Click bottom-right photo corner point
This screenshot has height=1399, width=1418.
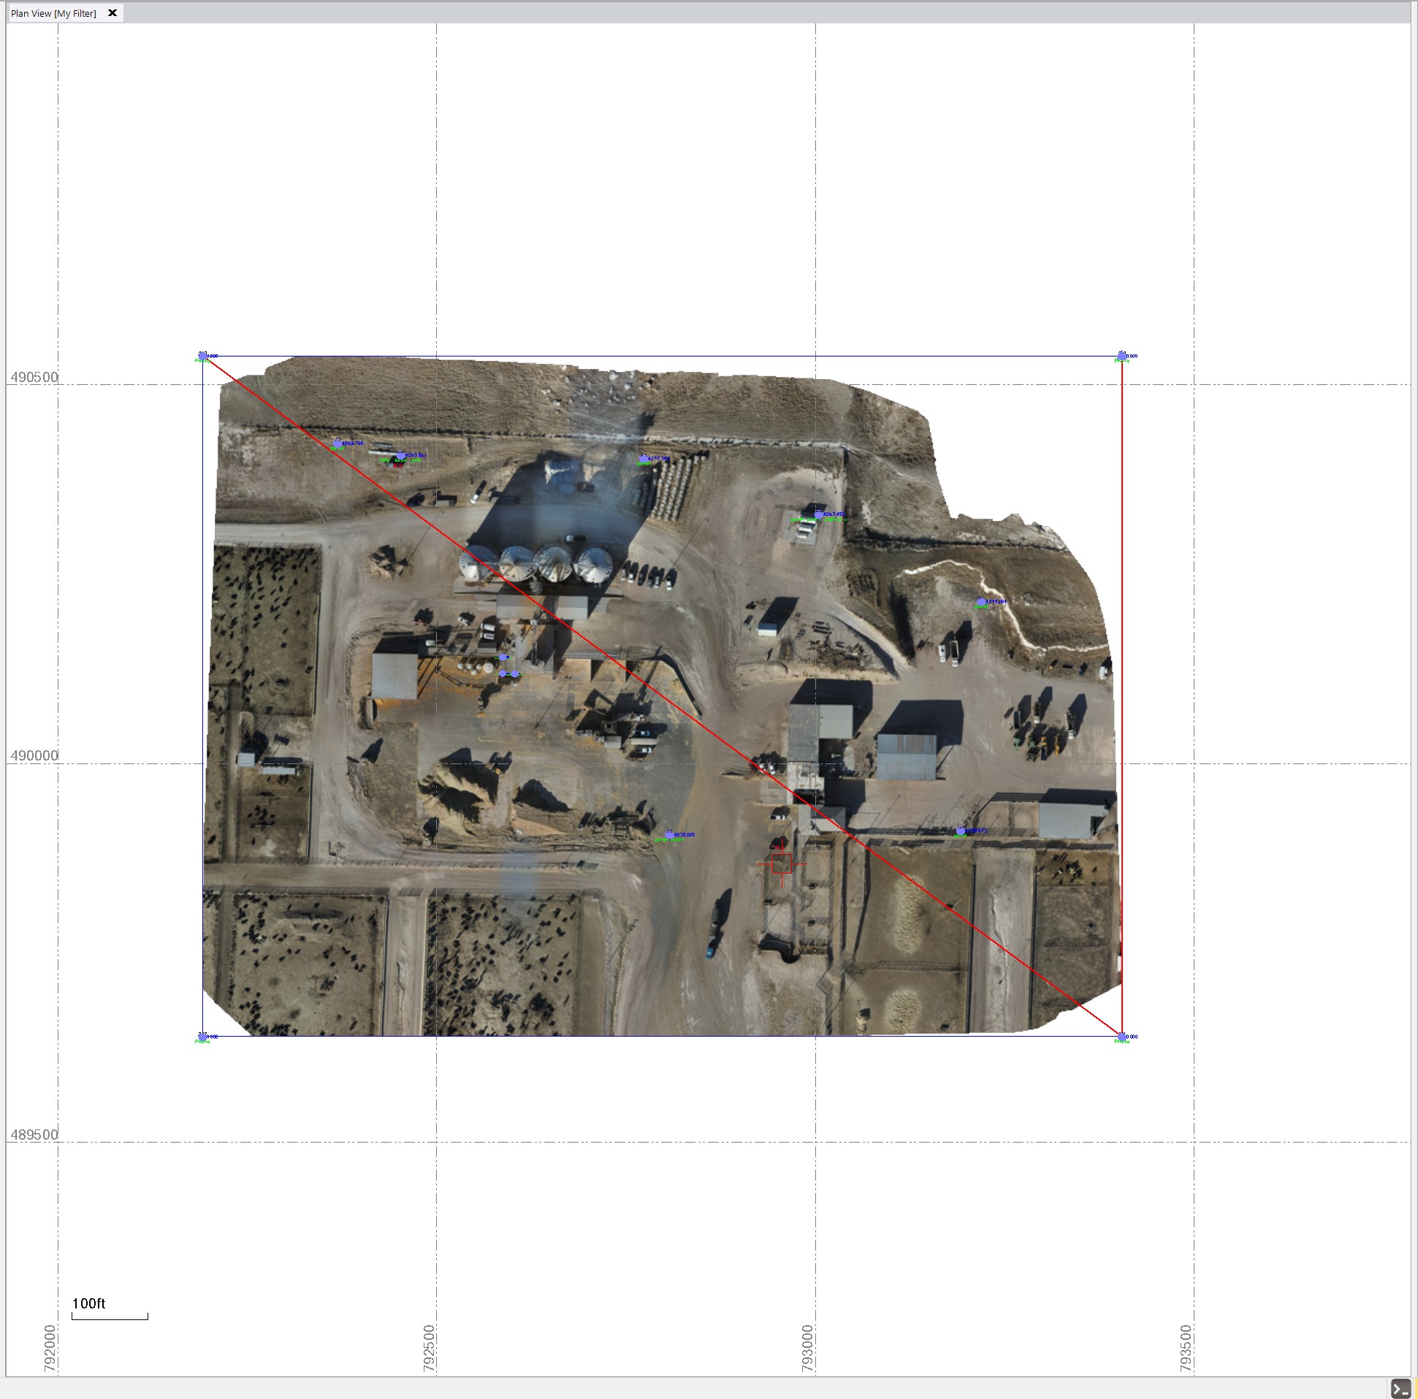[1121, 1037]
